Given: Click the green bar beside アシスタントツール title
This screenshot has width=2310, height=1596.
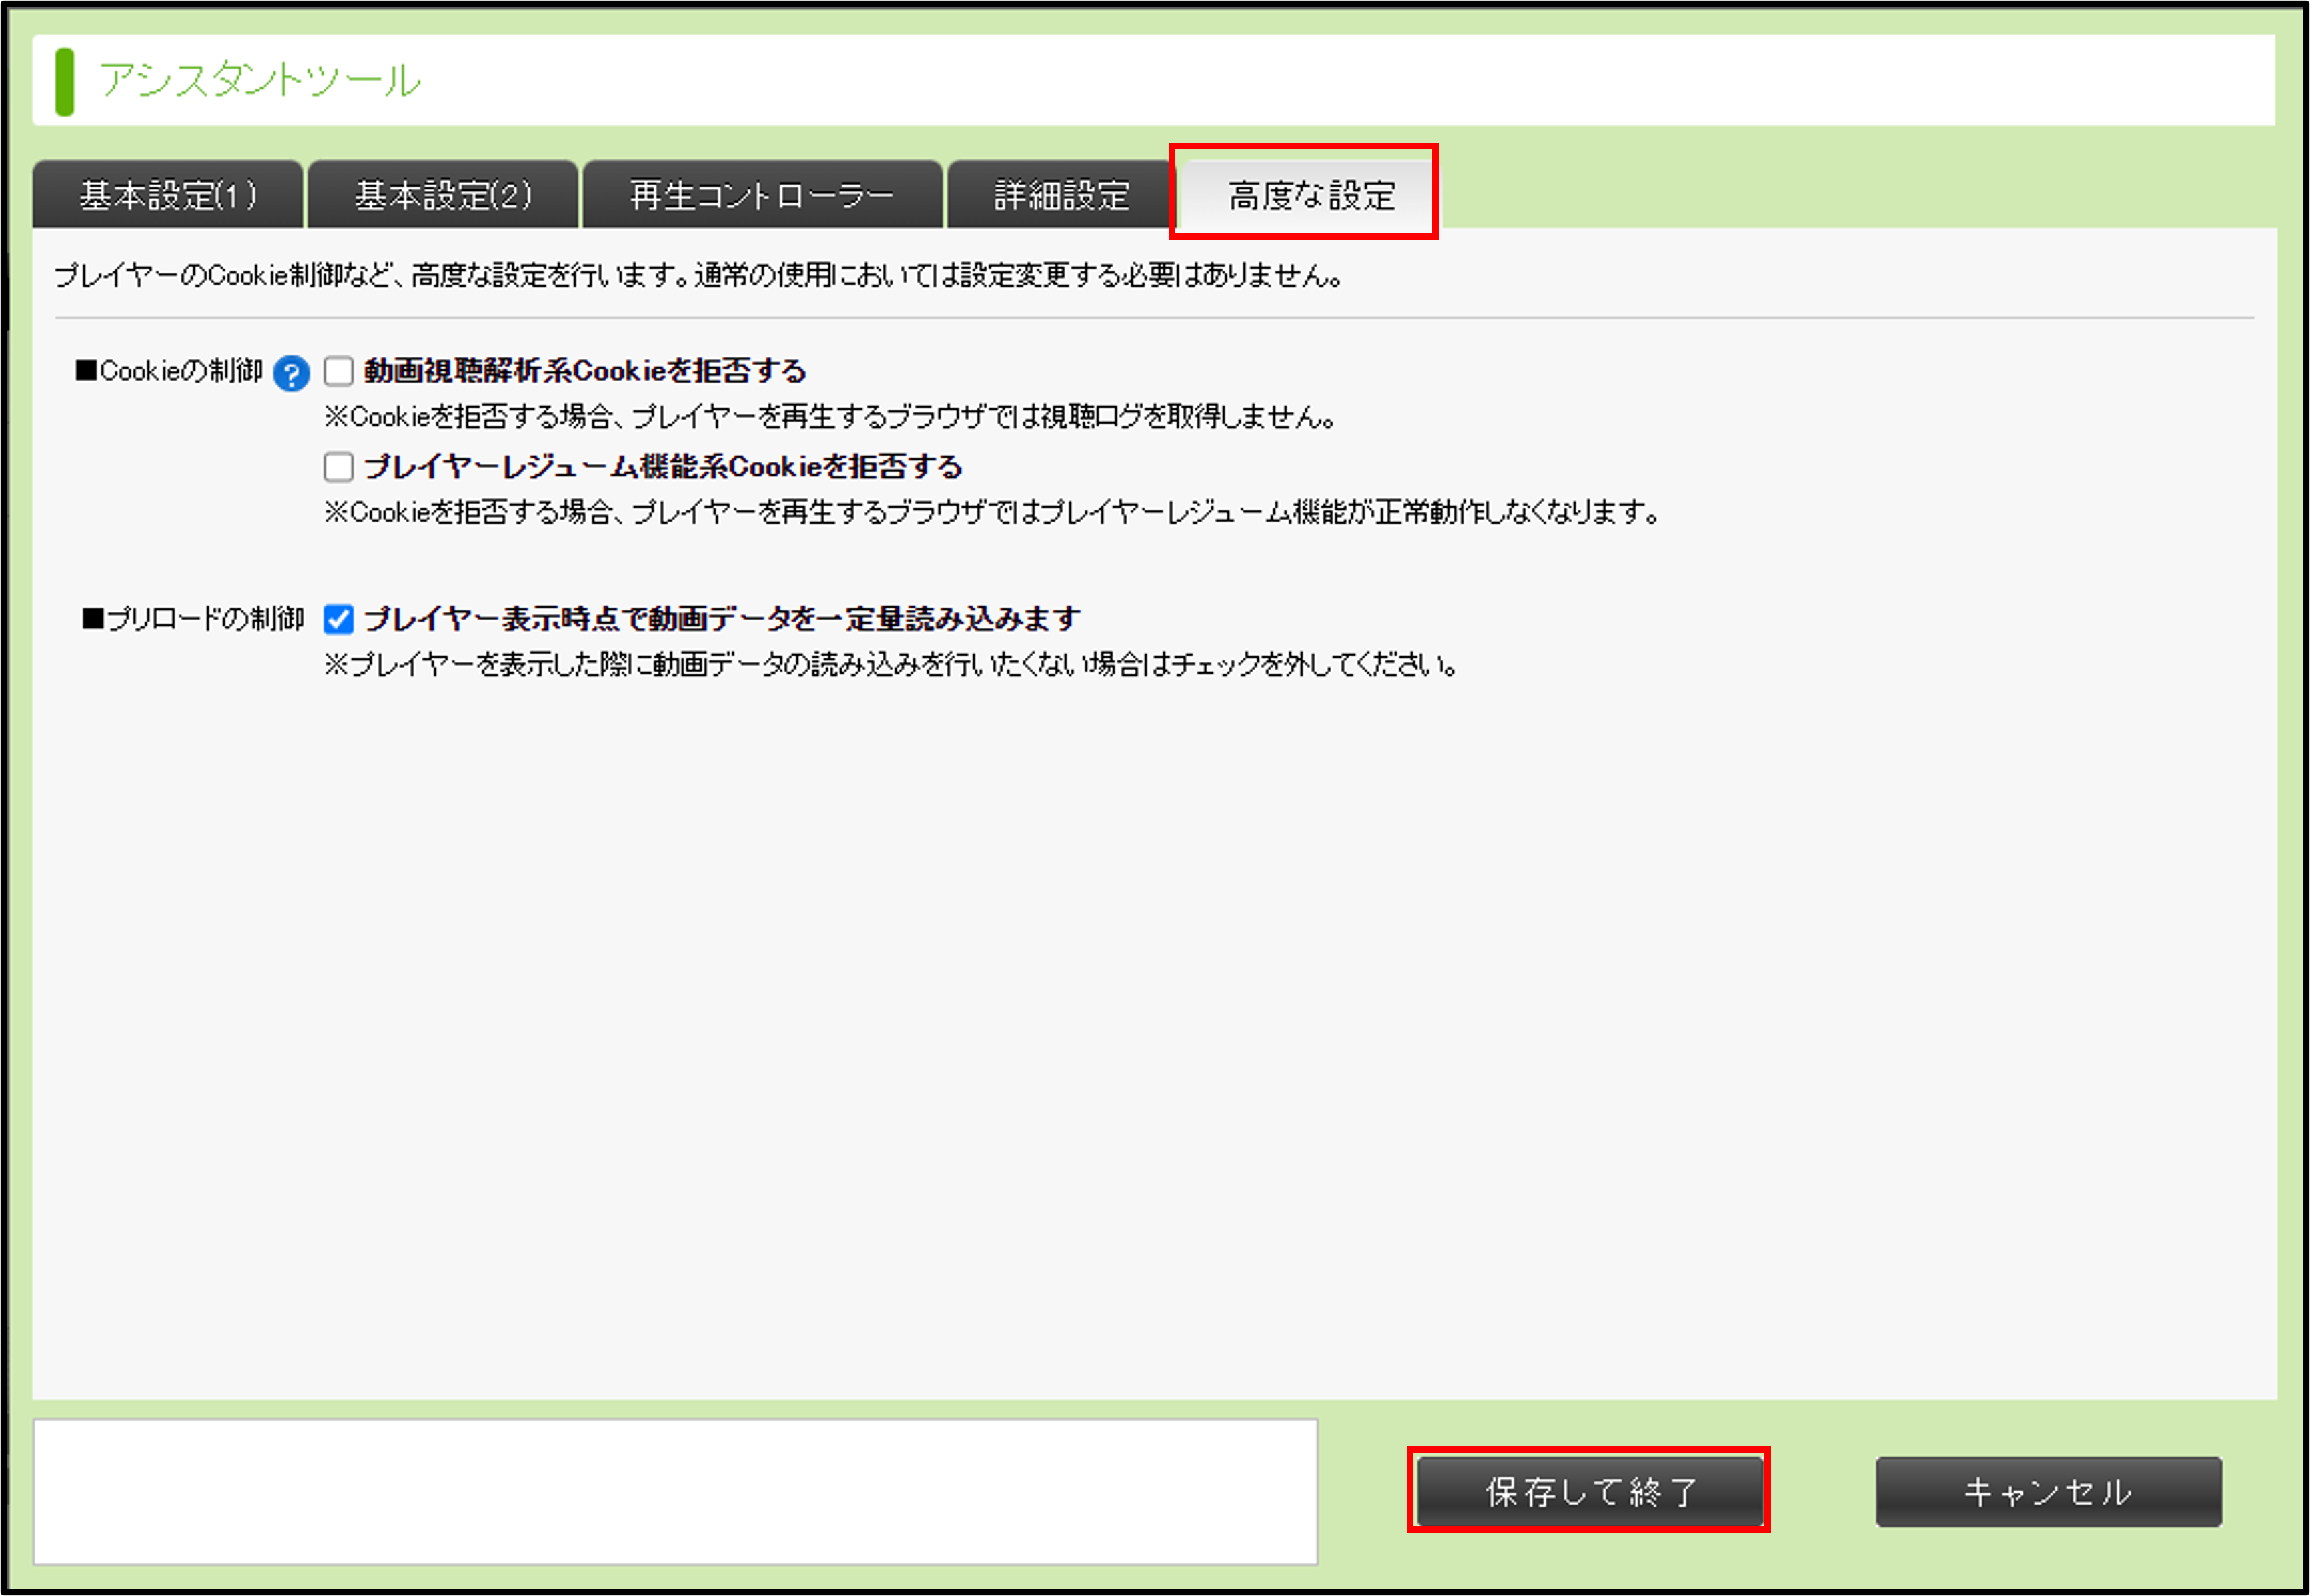Looking at the screenshot, I should coord(65,81).
